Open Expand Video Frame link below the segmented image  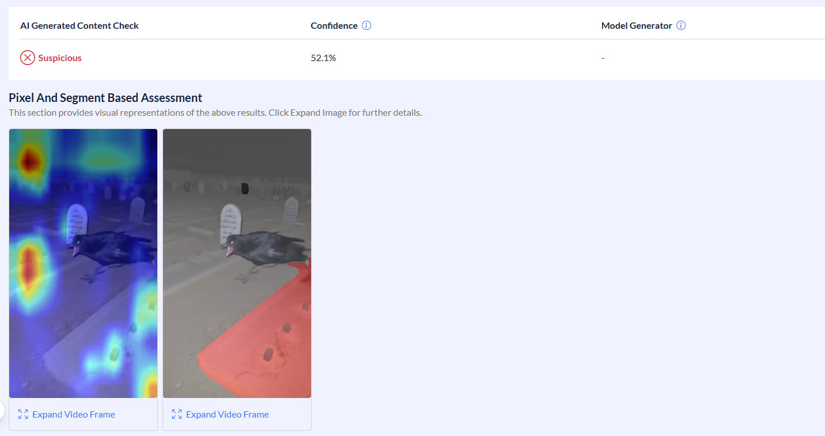point(228,414)
